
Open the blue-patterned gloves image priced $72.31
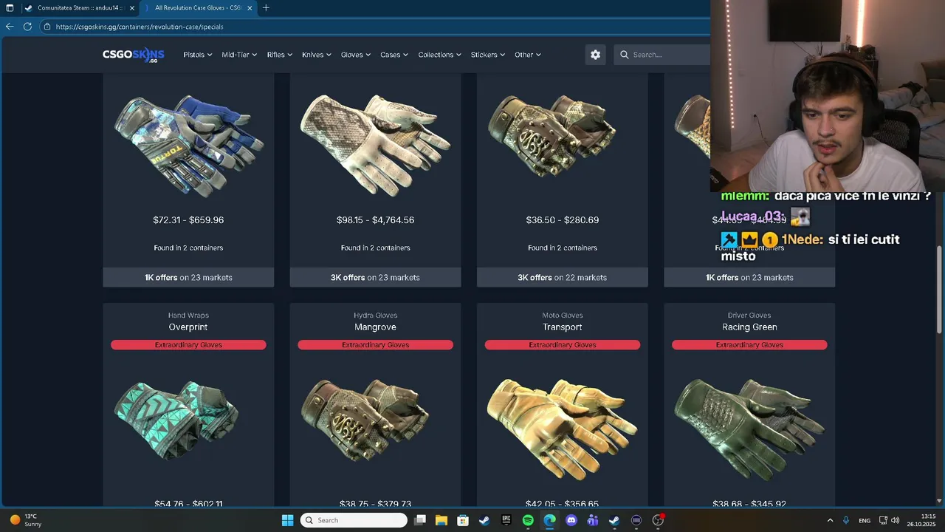click(x=188, y=145)
